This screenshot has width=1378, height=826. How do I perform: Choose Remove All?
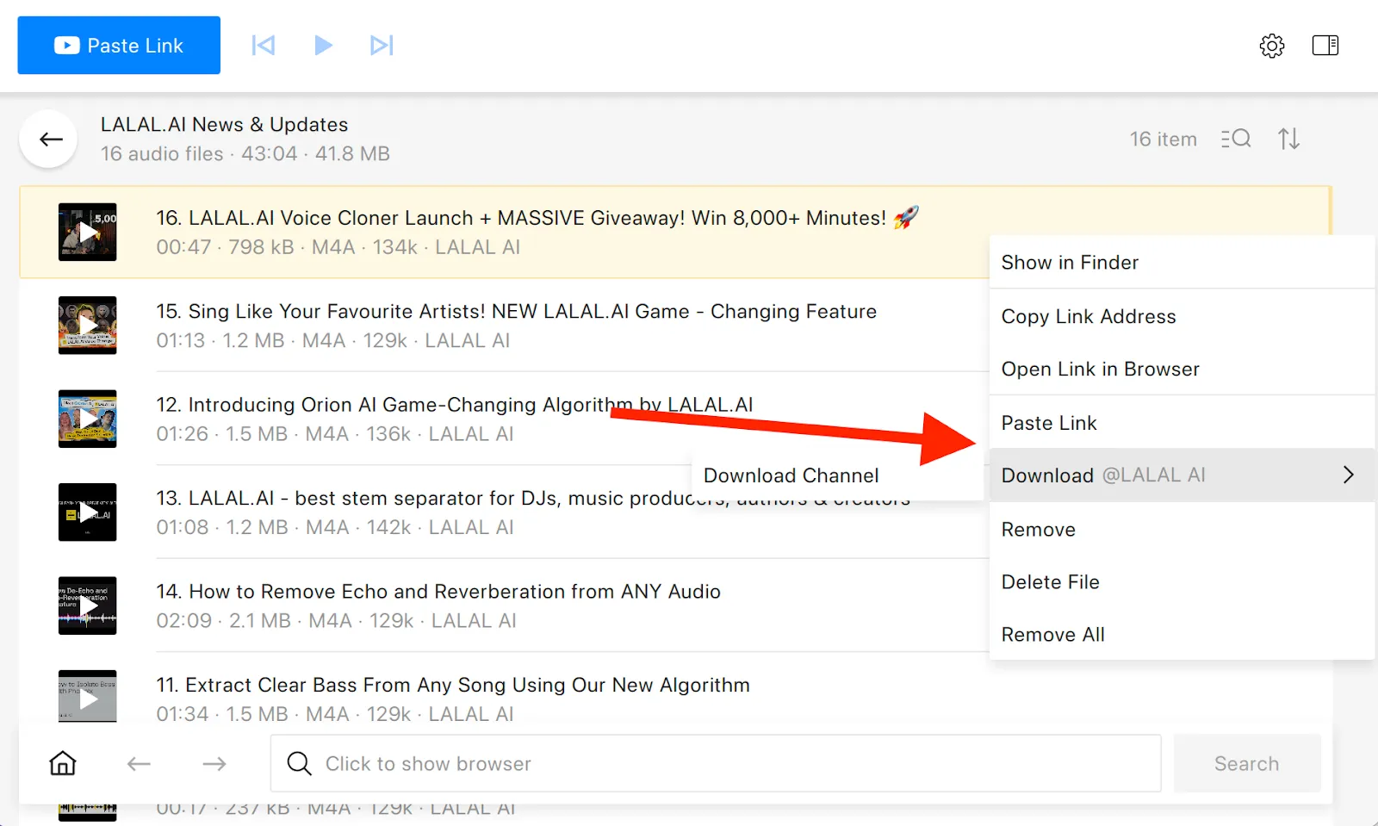pos(1182,635)
